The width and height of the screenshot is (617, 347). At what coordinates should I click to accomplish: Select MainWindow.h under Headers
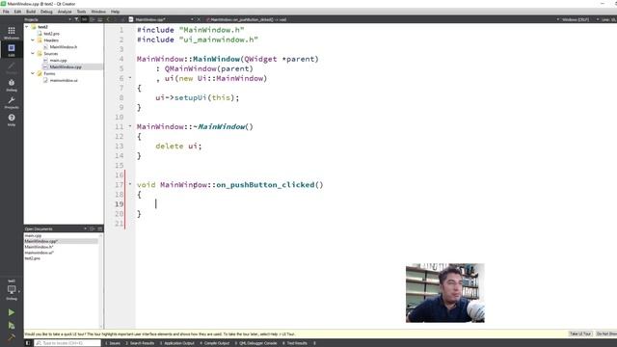(x=63, y=47)
